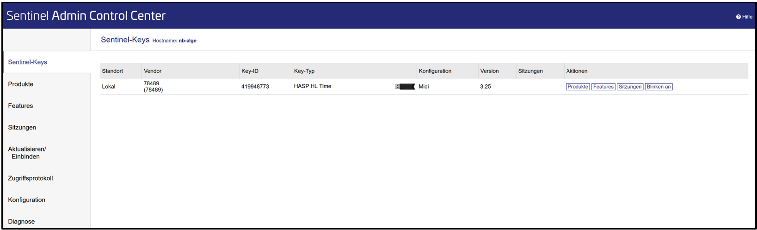Click the HASP HL Time cell
The height and width of the screenshot is (230, 757).
pos(313,86)
